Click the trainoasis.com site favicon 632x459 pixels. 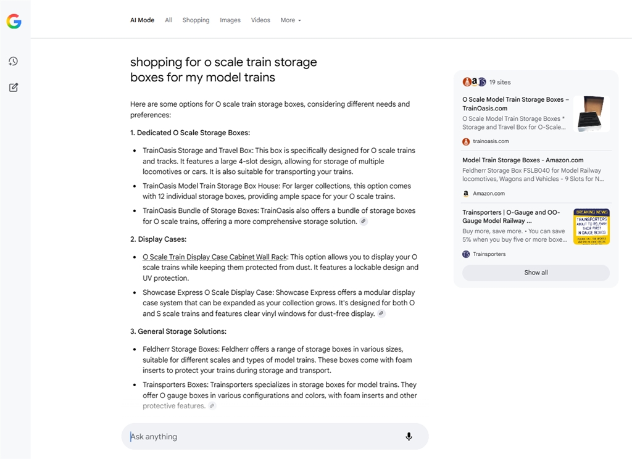466,141
